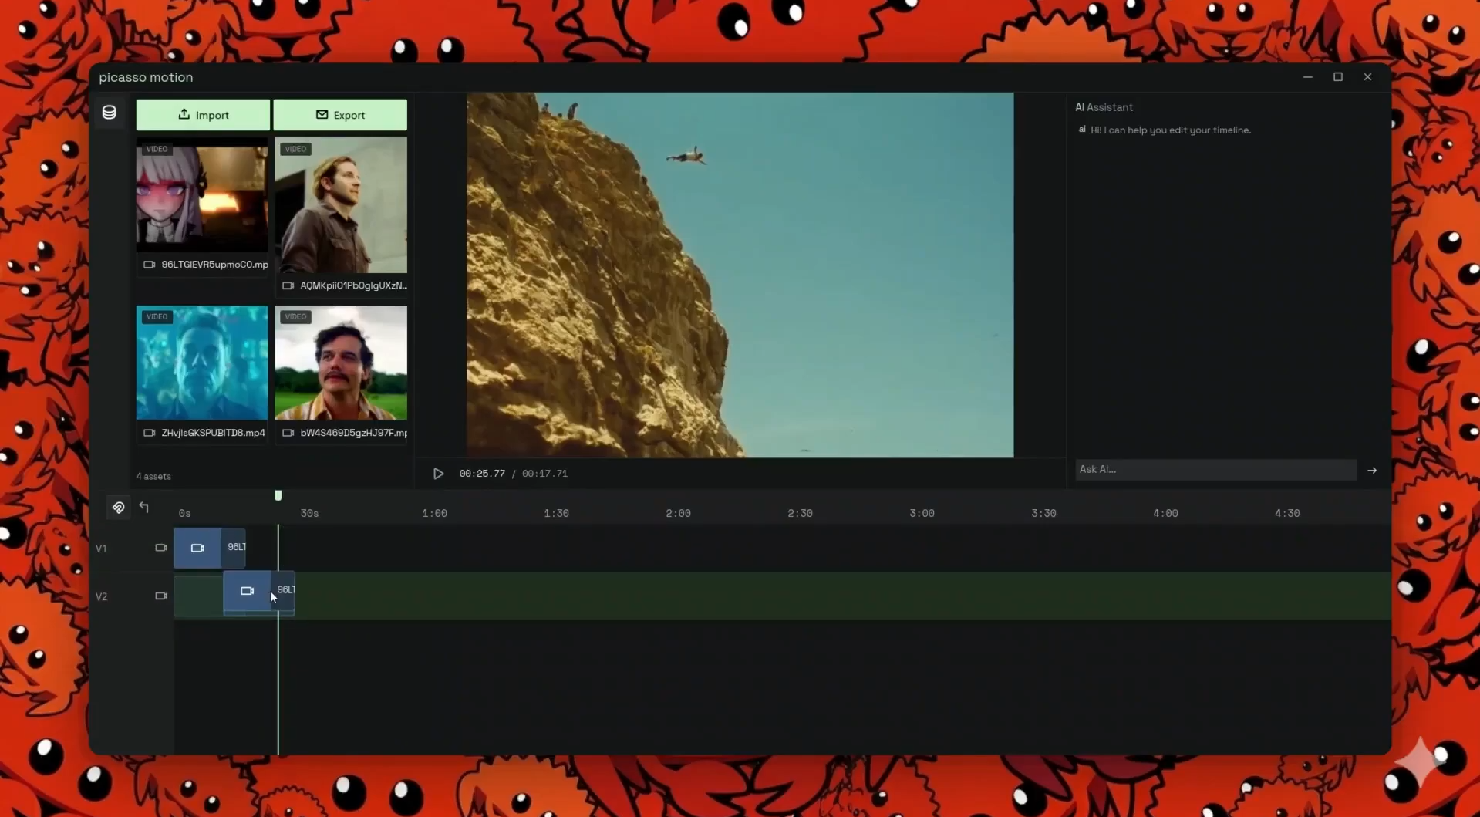Toggle the V1 track camera icon

pyautogui.click(x=161, y=548)
